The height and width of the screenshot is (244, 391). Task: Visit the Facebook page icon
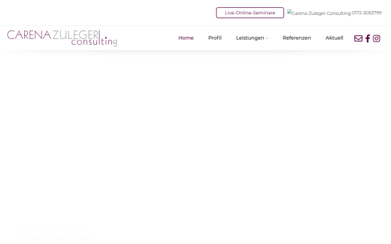point(368,38)
